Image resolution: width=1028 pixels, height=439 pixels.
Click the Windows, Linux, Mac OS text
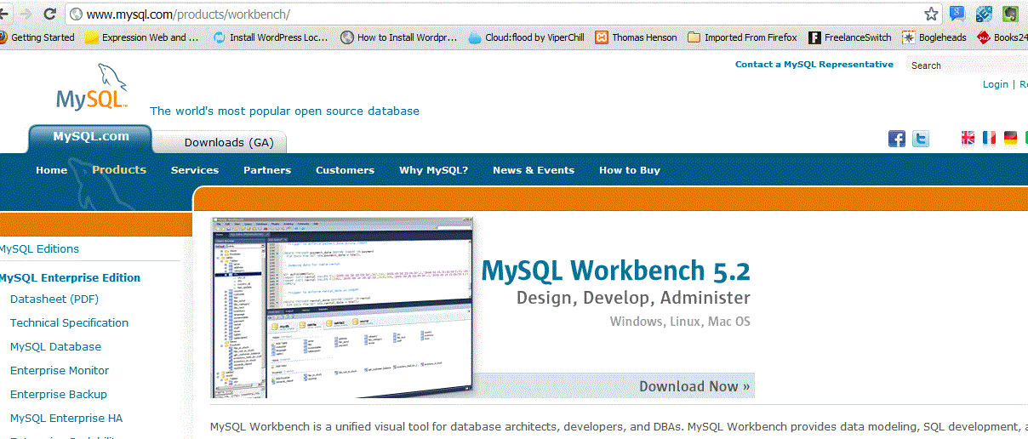680,322
